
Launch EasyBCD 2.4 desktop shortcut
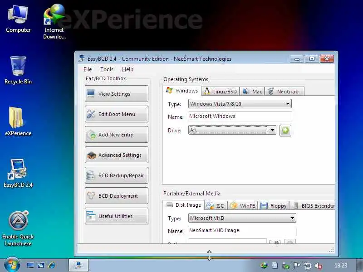click(x=18, y=173)
